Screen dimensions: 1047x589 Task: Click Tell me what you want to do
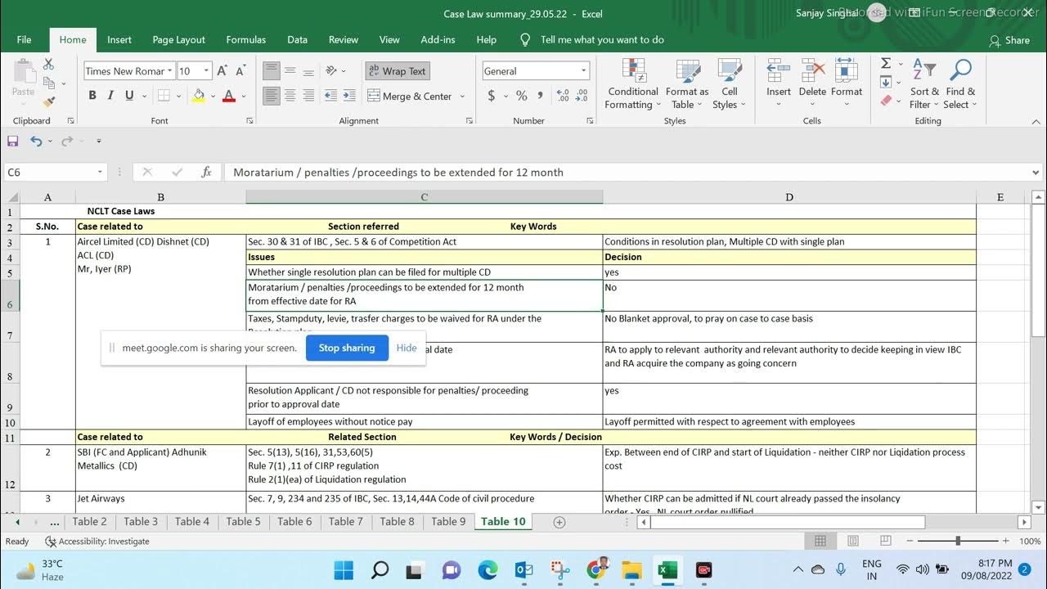coord(602,39)
